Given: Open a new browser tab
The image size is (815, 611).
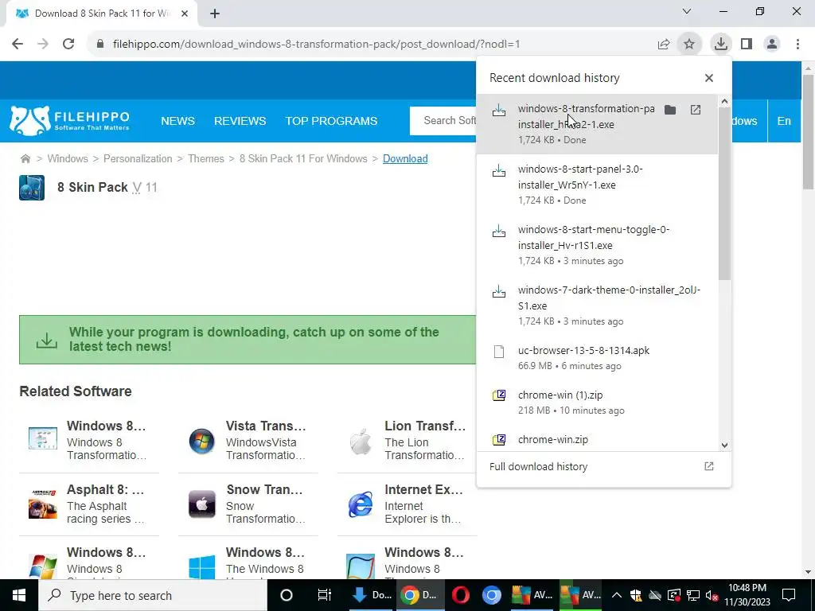Looking at the screenshot, I should [x=215, y=14].
